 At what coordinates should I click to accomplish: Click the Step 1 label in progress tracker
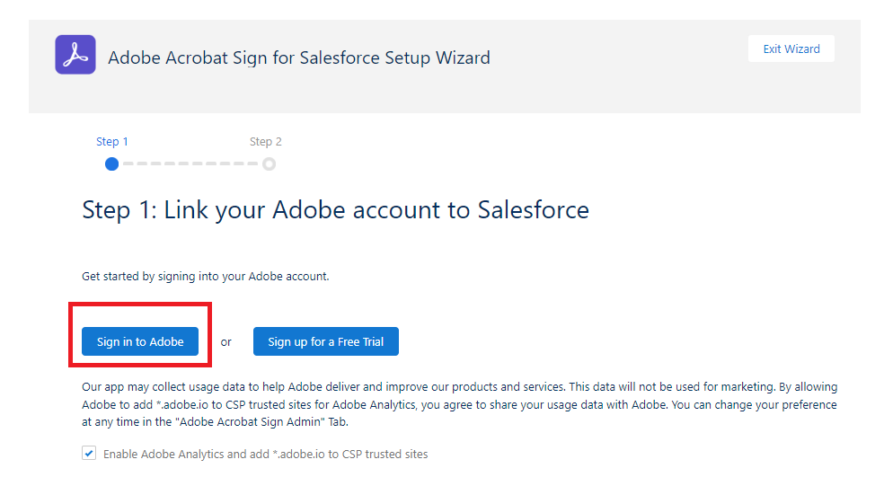point(112,142)
